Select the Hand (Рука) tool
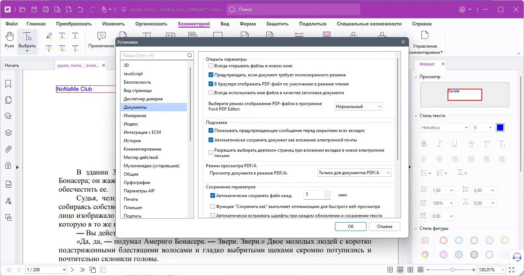Image resolution: width=524 pixels, height=276 pixels. point(9,40)
